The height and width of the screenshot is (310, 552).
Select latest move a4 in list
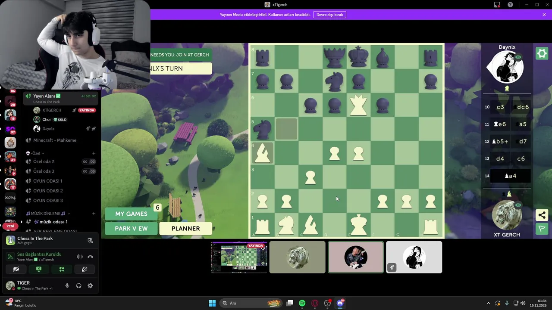pos(510,176)
